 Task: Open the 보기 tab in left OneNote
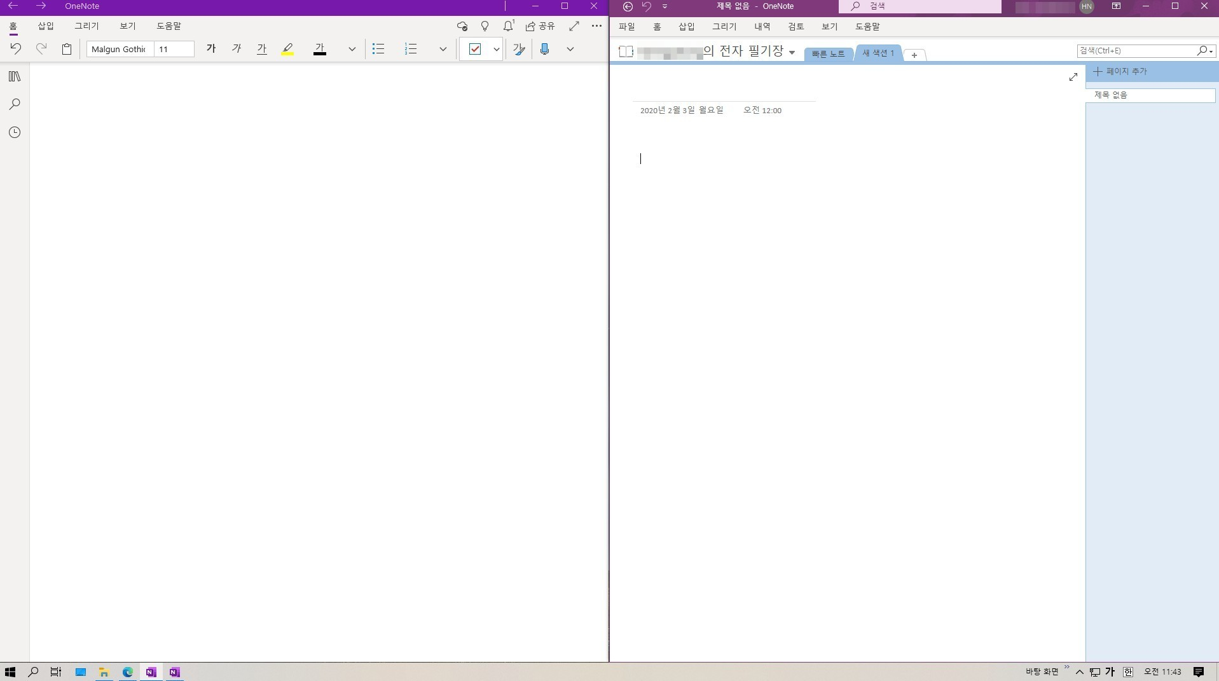(128, 26)
